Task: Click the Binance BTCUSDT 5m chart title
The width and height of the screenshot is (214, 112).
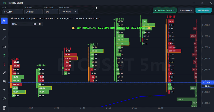Action: pos(23,18)
